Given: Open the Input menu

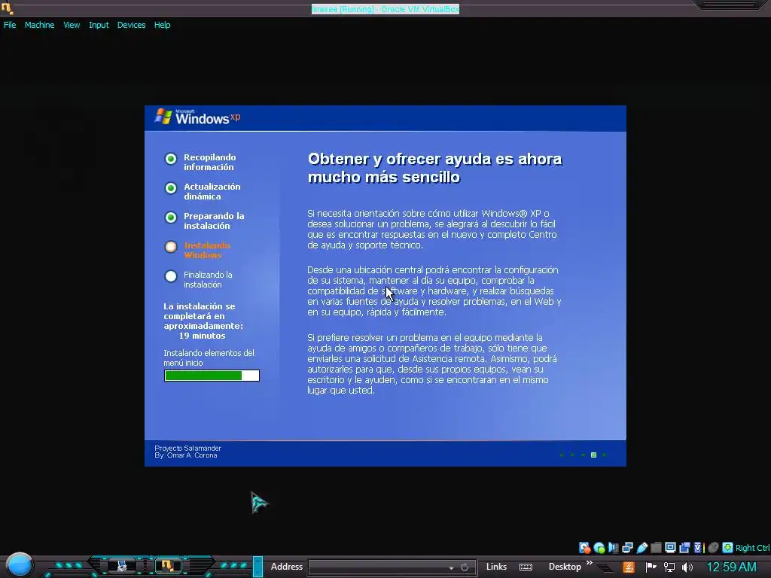Looking at the screenshot, I should [99, 25].
